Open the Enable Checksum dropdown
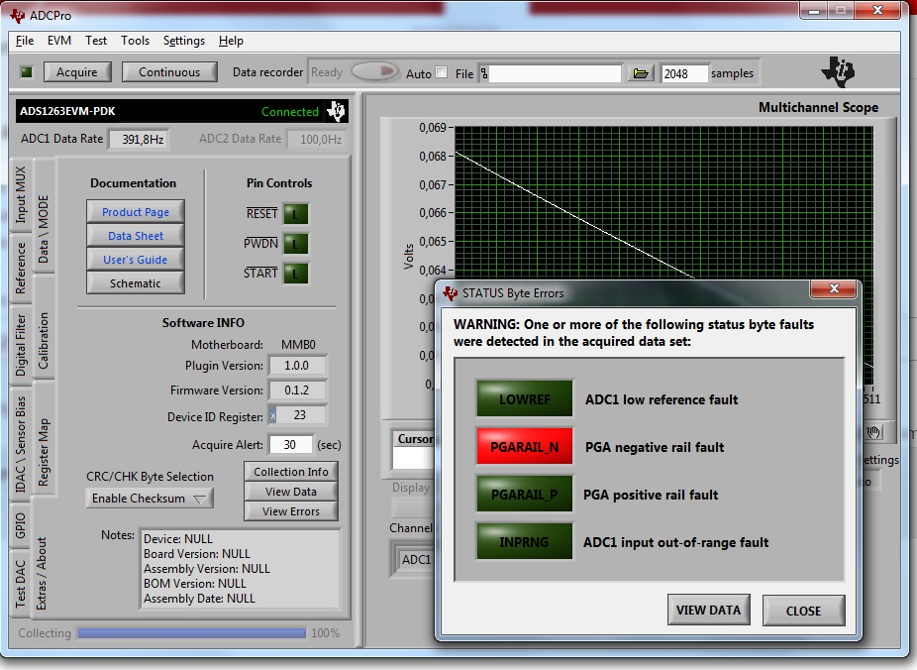 click(x=149, y=498)
